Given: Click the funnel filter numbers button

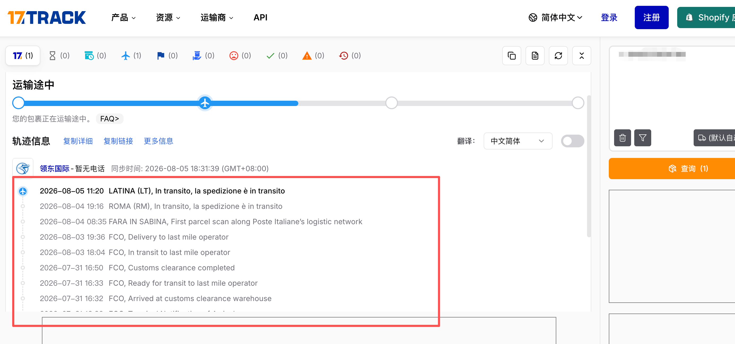Looking at the screenshot, I should [x=642, y=138].
